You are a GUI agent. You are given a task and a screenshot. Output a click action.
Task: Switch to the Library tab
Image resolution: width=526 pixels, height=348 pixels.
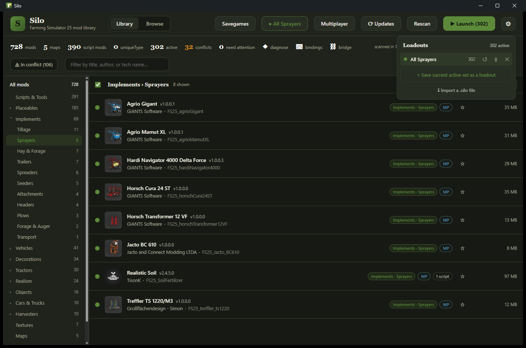(124, 24)
